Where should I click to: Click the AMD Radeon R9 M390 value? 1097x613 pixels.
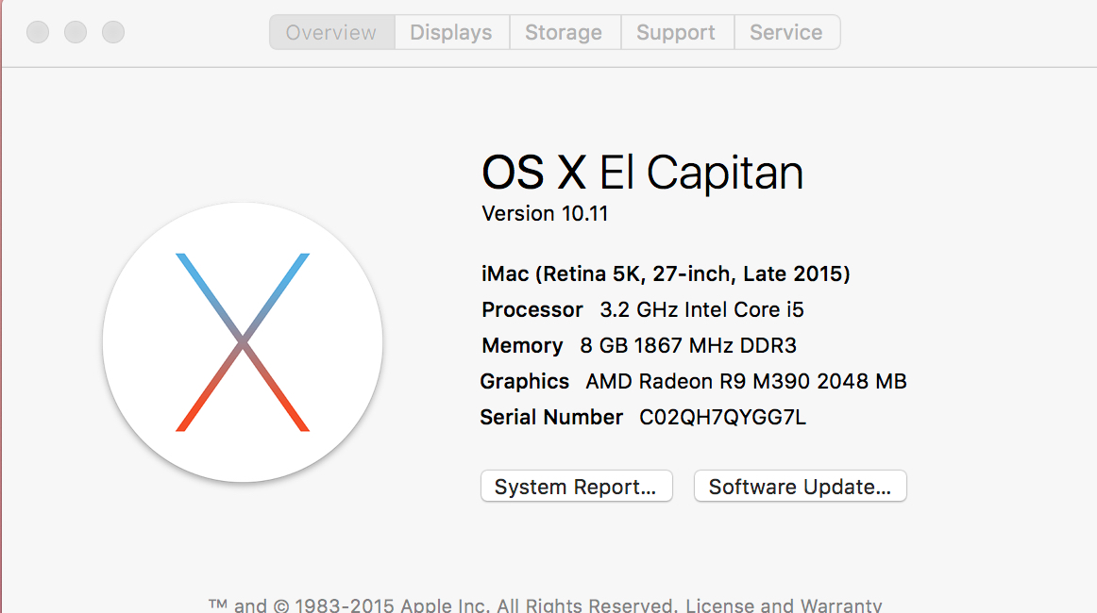point(746,381)
